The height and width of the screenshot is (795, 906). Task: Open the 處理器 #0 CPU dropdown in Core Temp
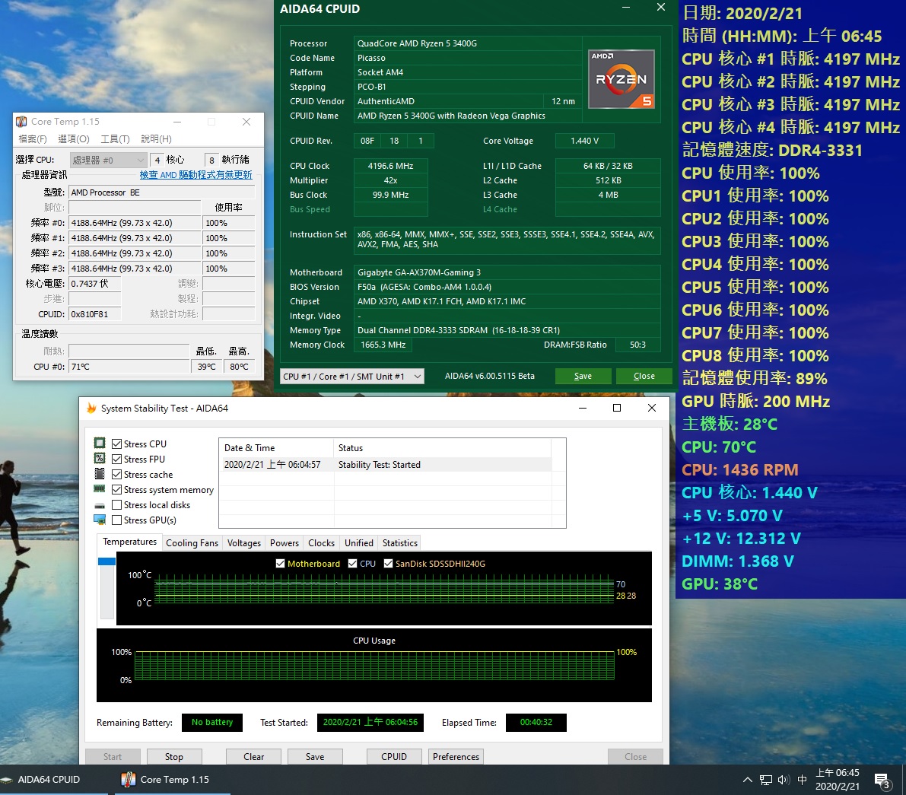pos(108,160)
